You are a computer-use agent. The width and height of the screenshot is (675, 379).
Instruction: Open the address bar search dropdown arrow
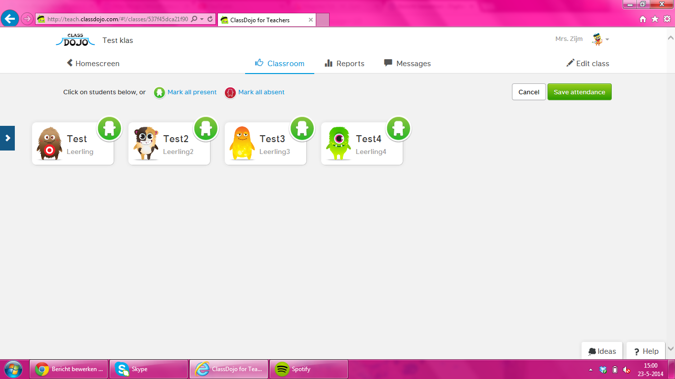(x=202, y=19)
